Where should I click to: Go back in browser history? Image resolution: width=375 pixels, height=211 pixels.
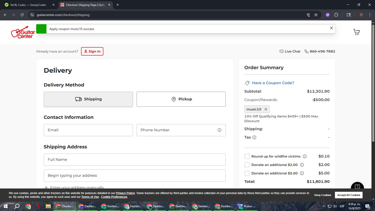(5, 15)
